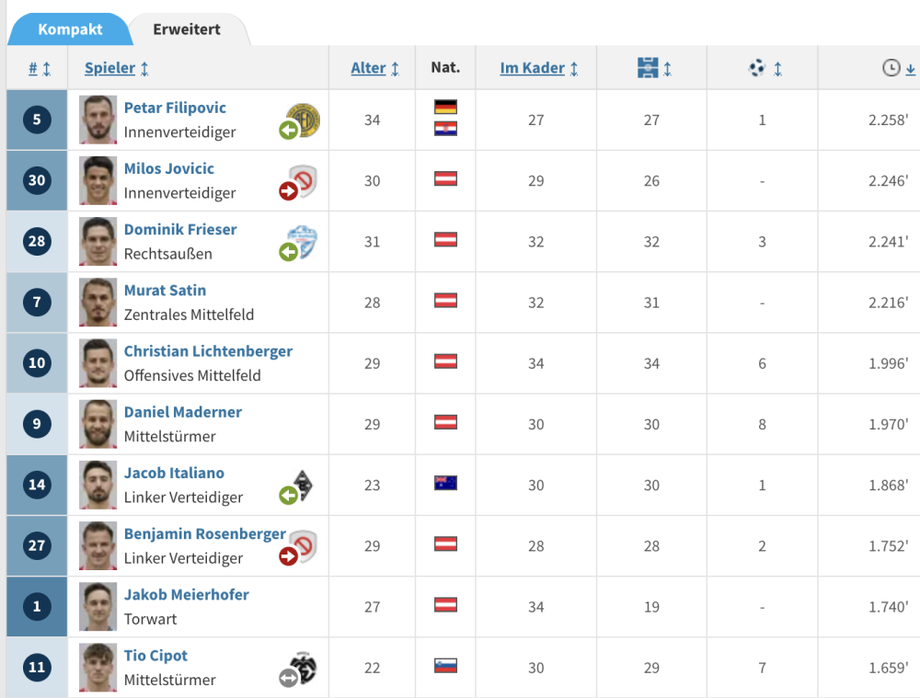Viewport: 920px width, 698px height.
Task: Open Christian Lichtenberger's player profile
Action: point(208,350)
